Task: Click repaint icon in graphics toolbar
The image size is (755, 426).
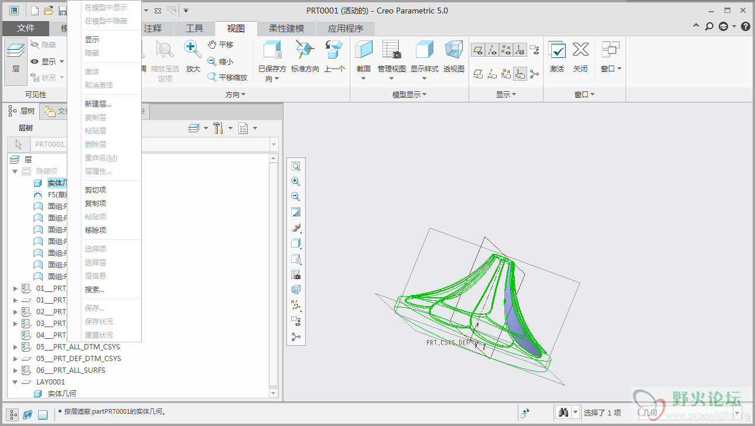Action: 296,212
